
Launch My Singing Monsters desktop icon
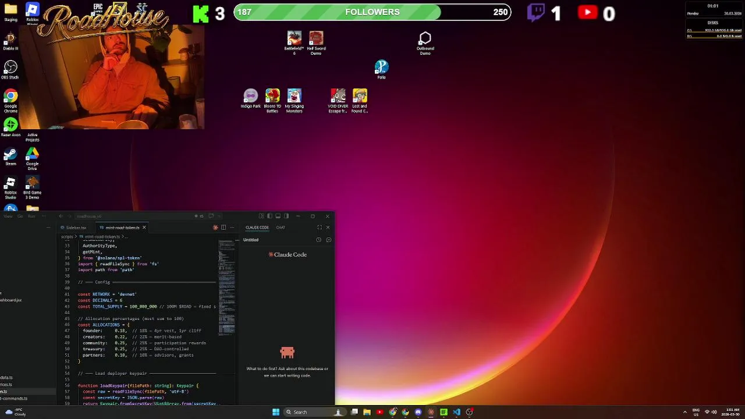coord(294,101)
